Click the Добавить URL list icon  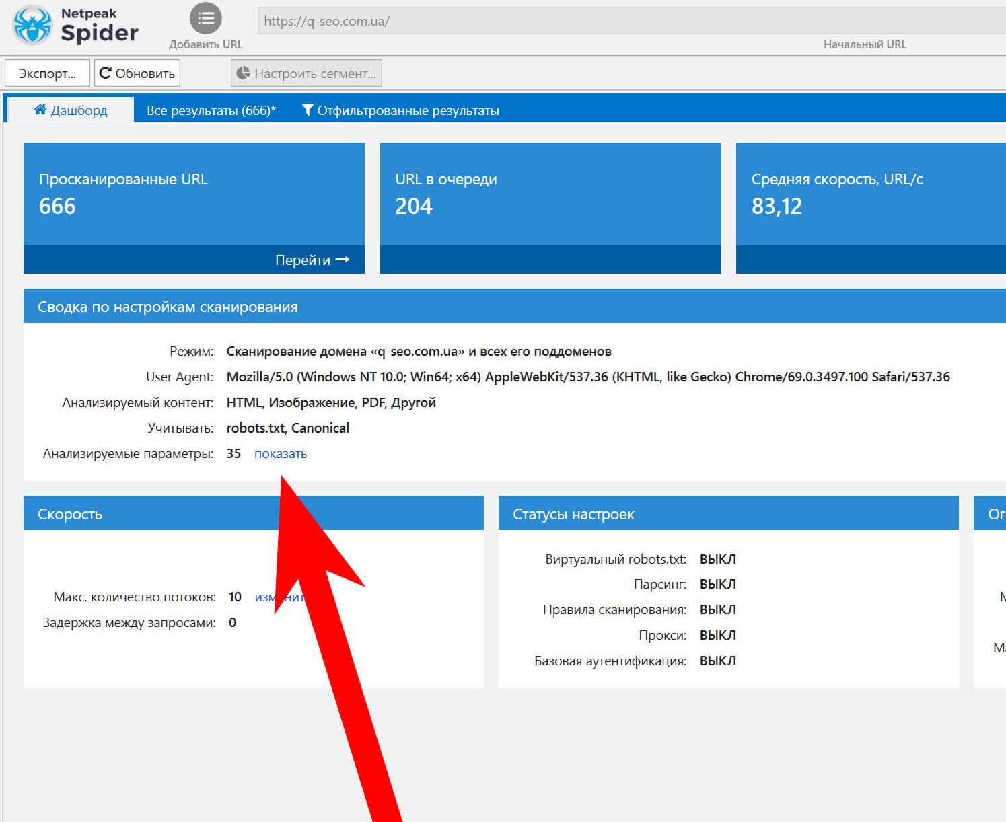click(205, 18)
